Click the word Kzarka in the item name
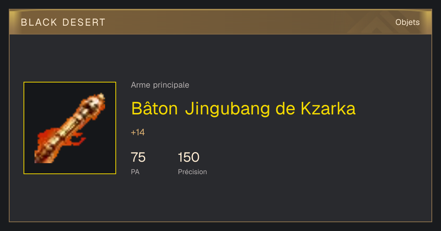 pyautogui.click(x=328, y=109)
